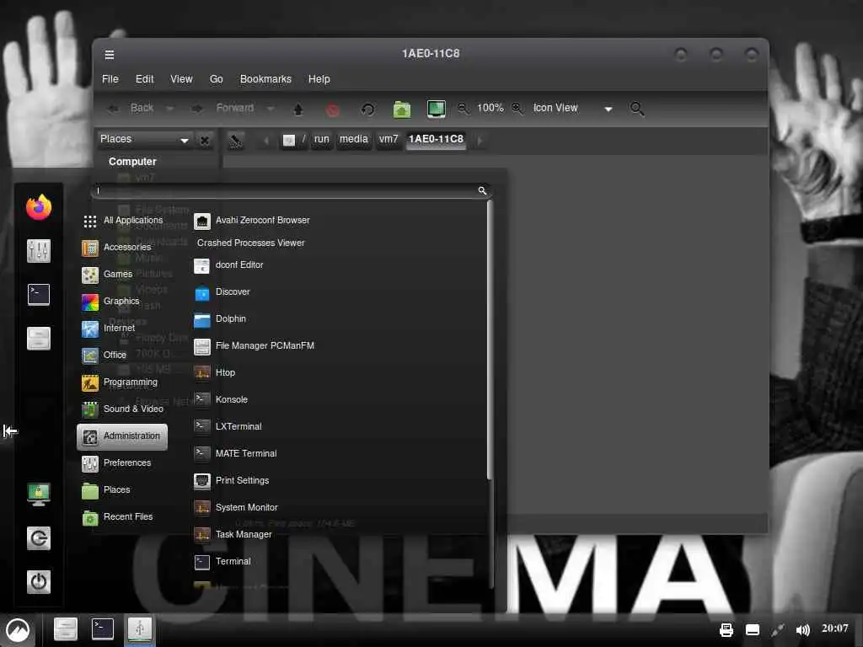The image size is (863, 647).
Task: Open the Edit menu
Action: 145,79
